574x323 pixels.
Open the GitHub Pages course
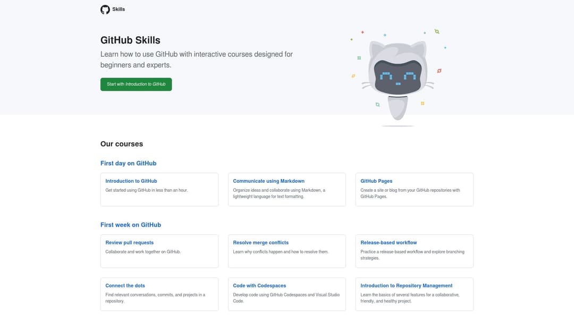tap(376, 181)
